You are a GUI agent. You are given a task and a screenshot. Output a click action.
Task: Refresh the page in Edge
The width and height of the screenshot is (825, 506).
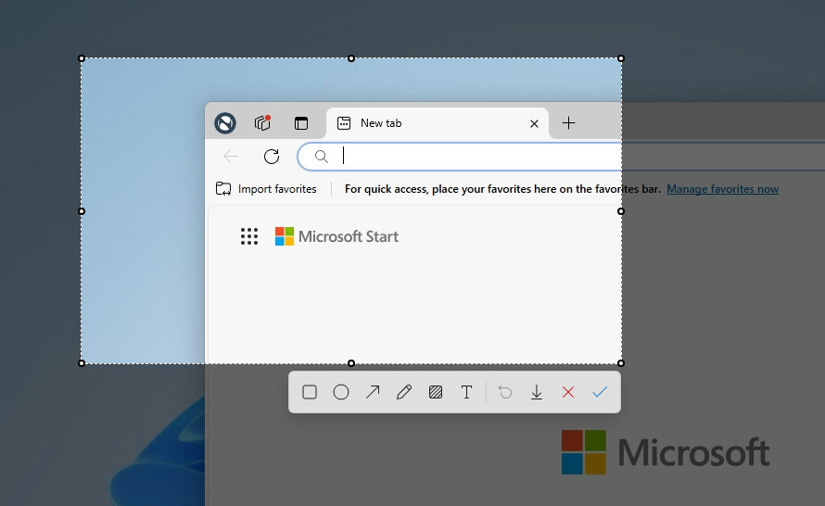click(x=272, y=157)
